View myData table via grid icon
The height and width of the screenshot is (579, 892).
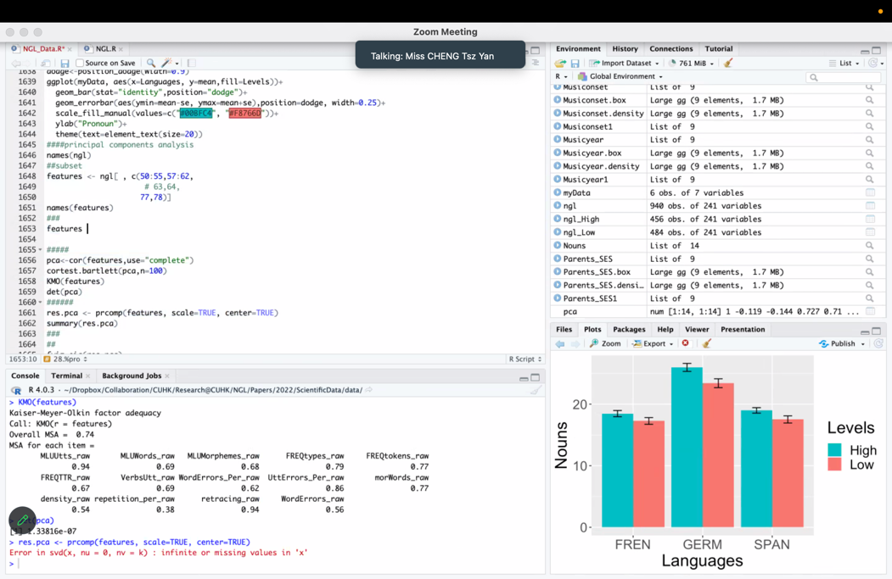(x=870, y=192)
